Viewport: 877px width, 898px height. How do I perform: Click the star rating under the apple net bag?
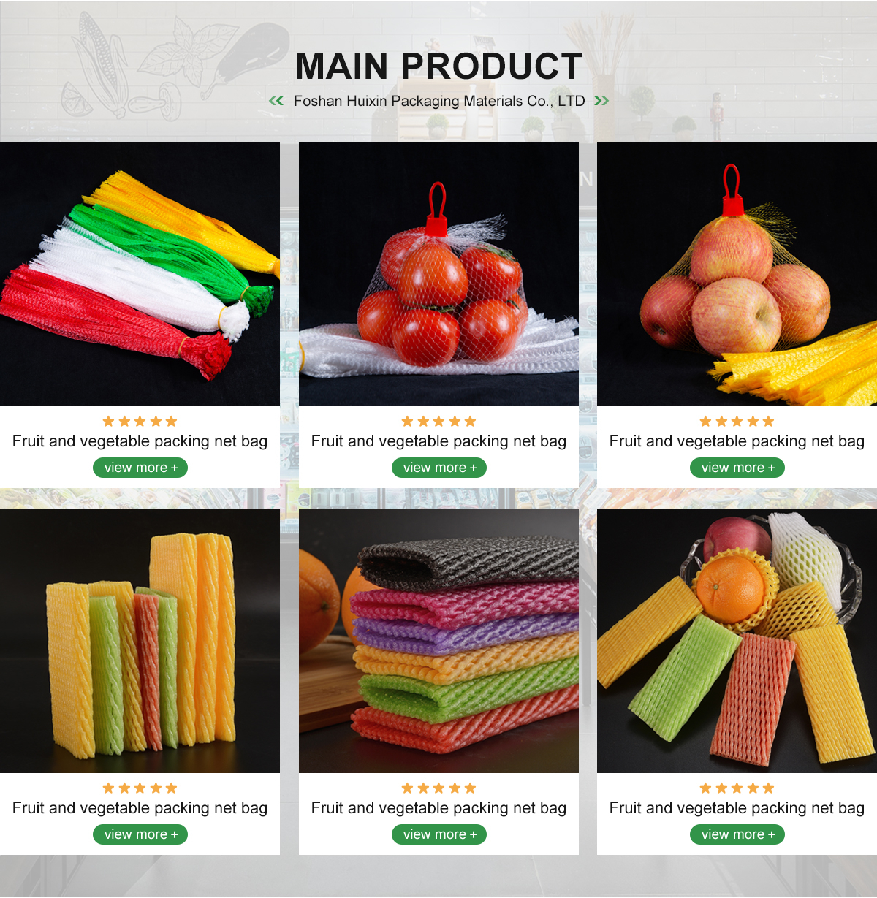(737, 421)
